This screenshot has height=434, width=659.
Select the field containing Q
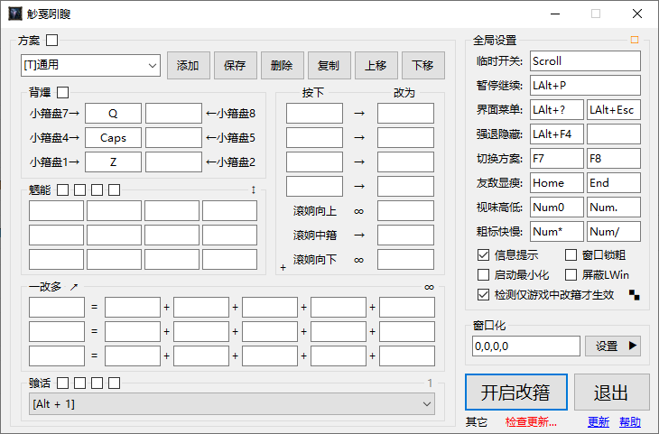pos(113,114)
